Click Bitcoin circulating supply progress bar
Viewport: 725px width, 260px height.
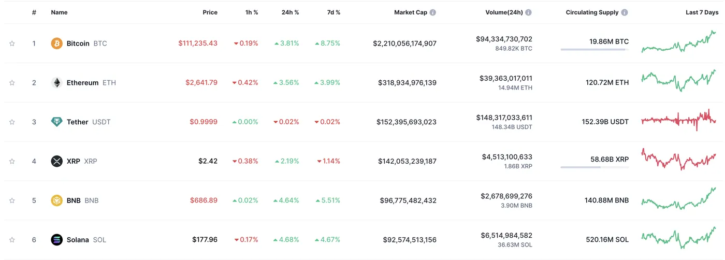click(594, 50)
